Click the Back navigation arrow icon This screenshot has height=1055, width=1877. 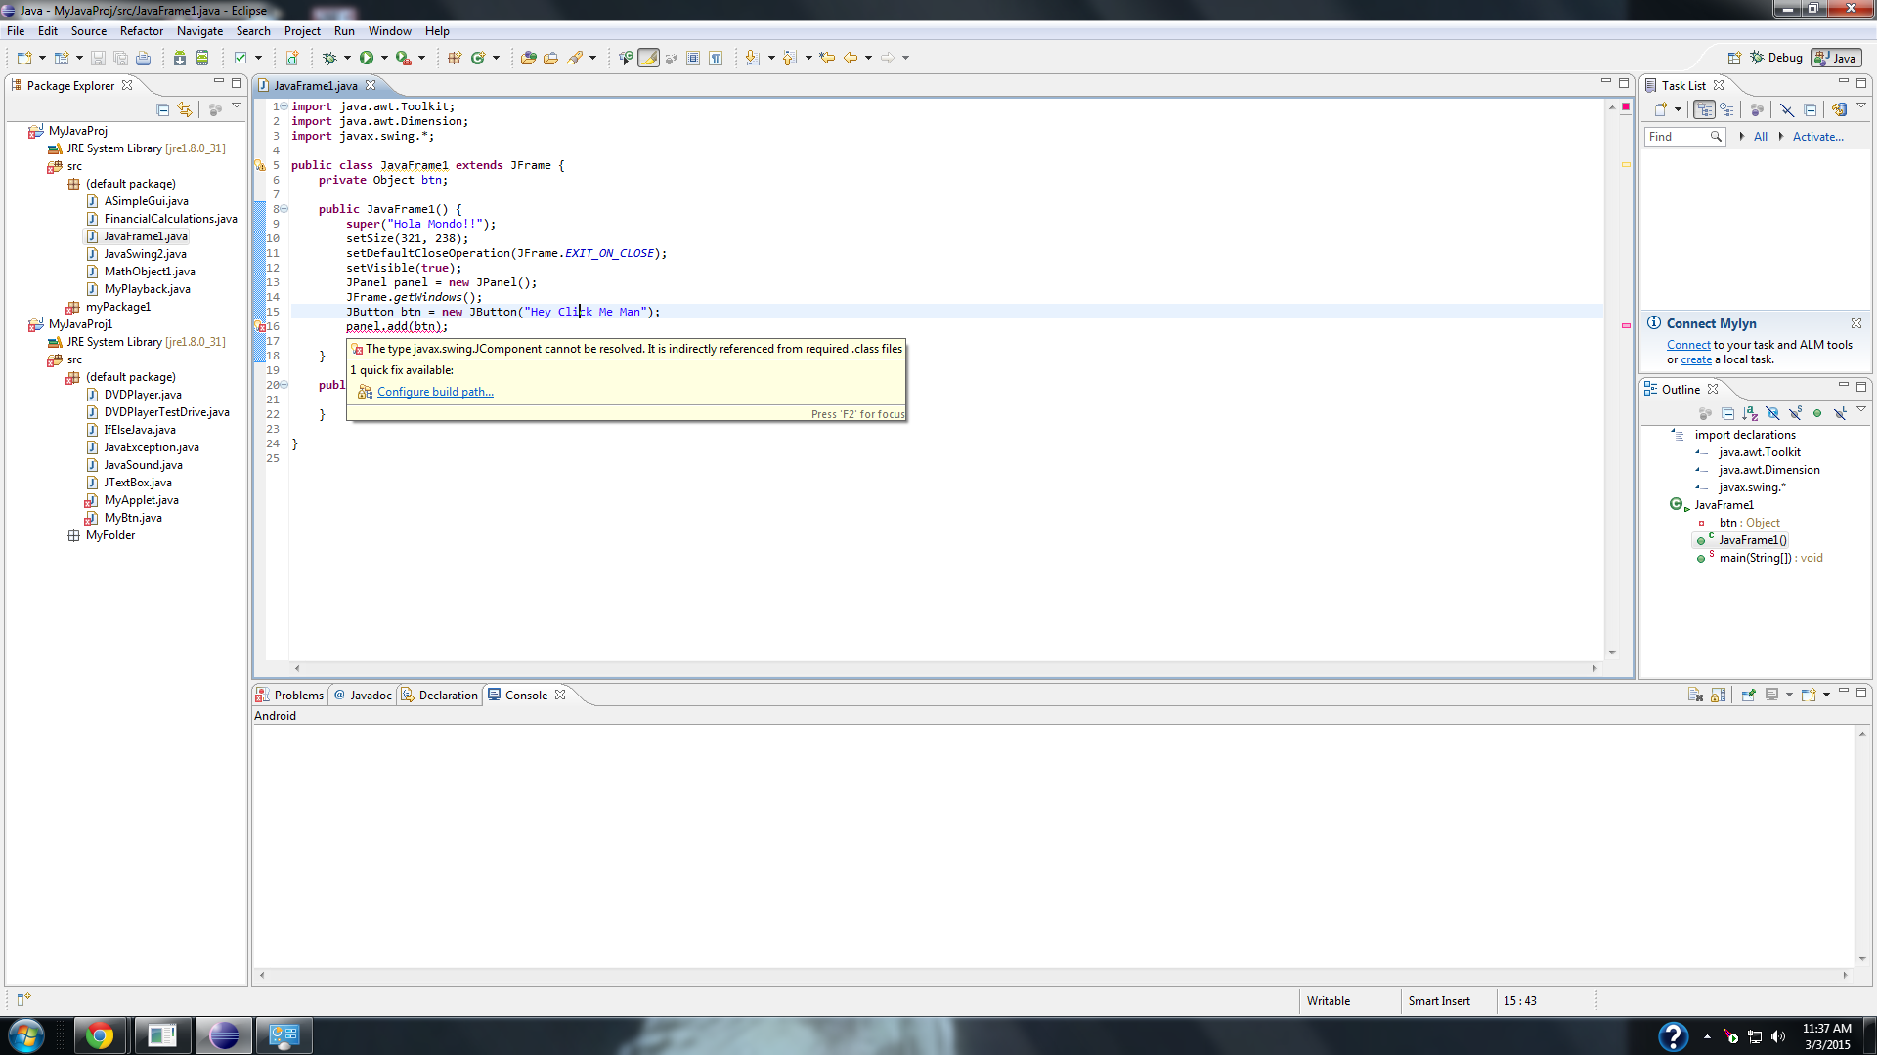(851, 59)
